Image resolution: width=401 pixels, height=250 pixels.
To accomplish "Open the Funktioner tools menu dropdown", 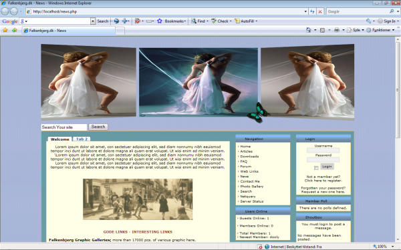I will tap(394, 30).
